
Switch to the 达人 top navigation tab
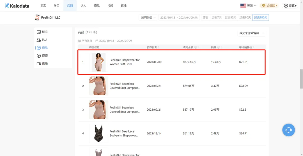(83, 6)
